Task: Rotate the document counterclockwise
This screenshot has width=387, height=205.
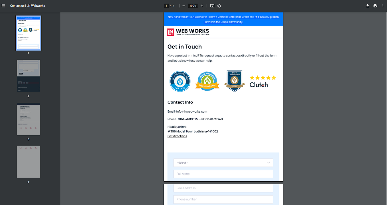Action: pyautogui.click(x=219, y=5)
